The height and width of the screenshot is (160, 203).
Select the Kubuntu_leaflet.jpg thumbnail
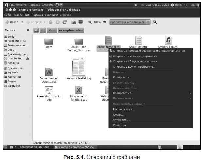79,67
